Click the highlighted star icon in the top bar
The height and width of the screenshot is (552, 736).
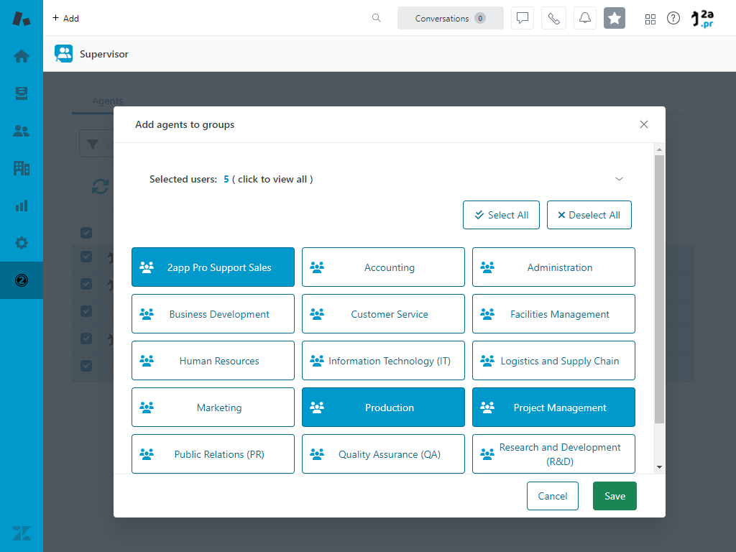point(615,18)
